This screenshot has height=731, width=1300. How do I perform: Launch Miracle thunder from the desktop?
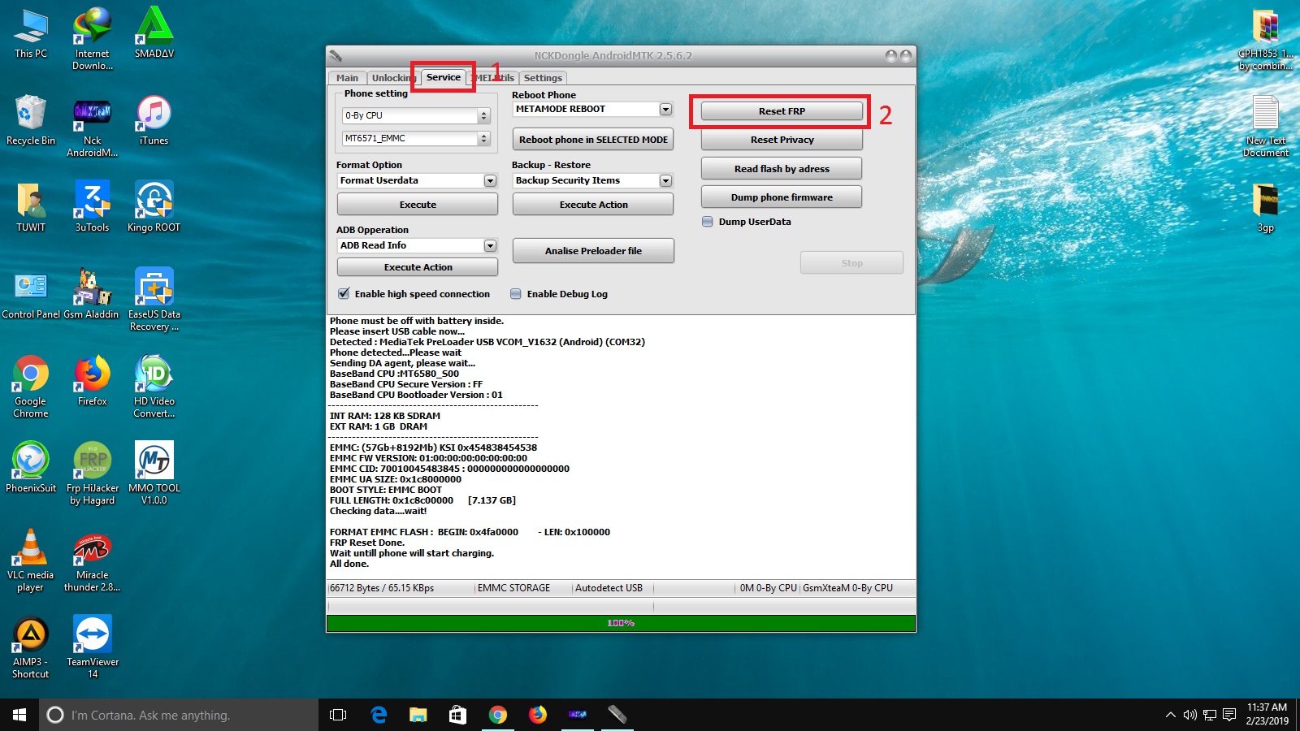[x=92, y=560]
